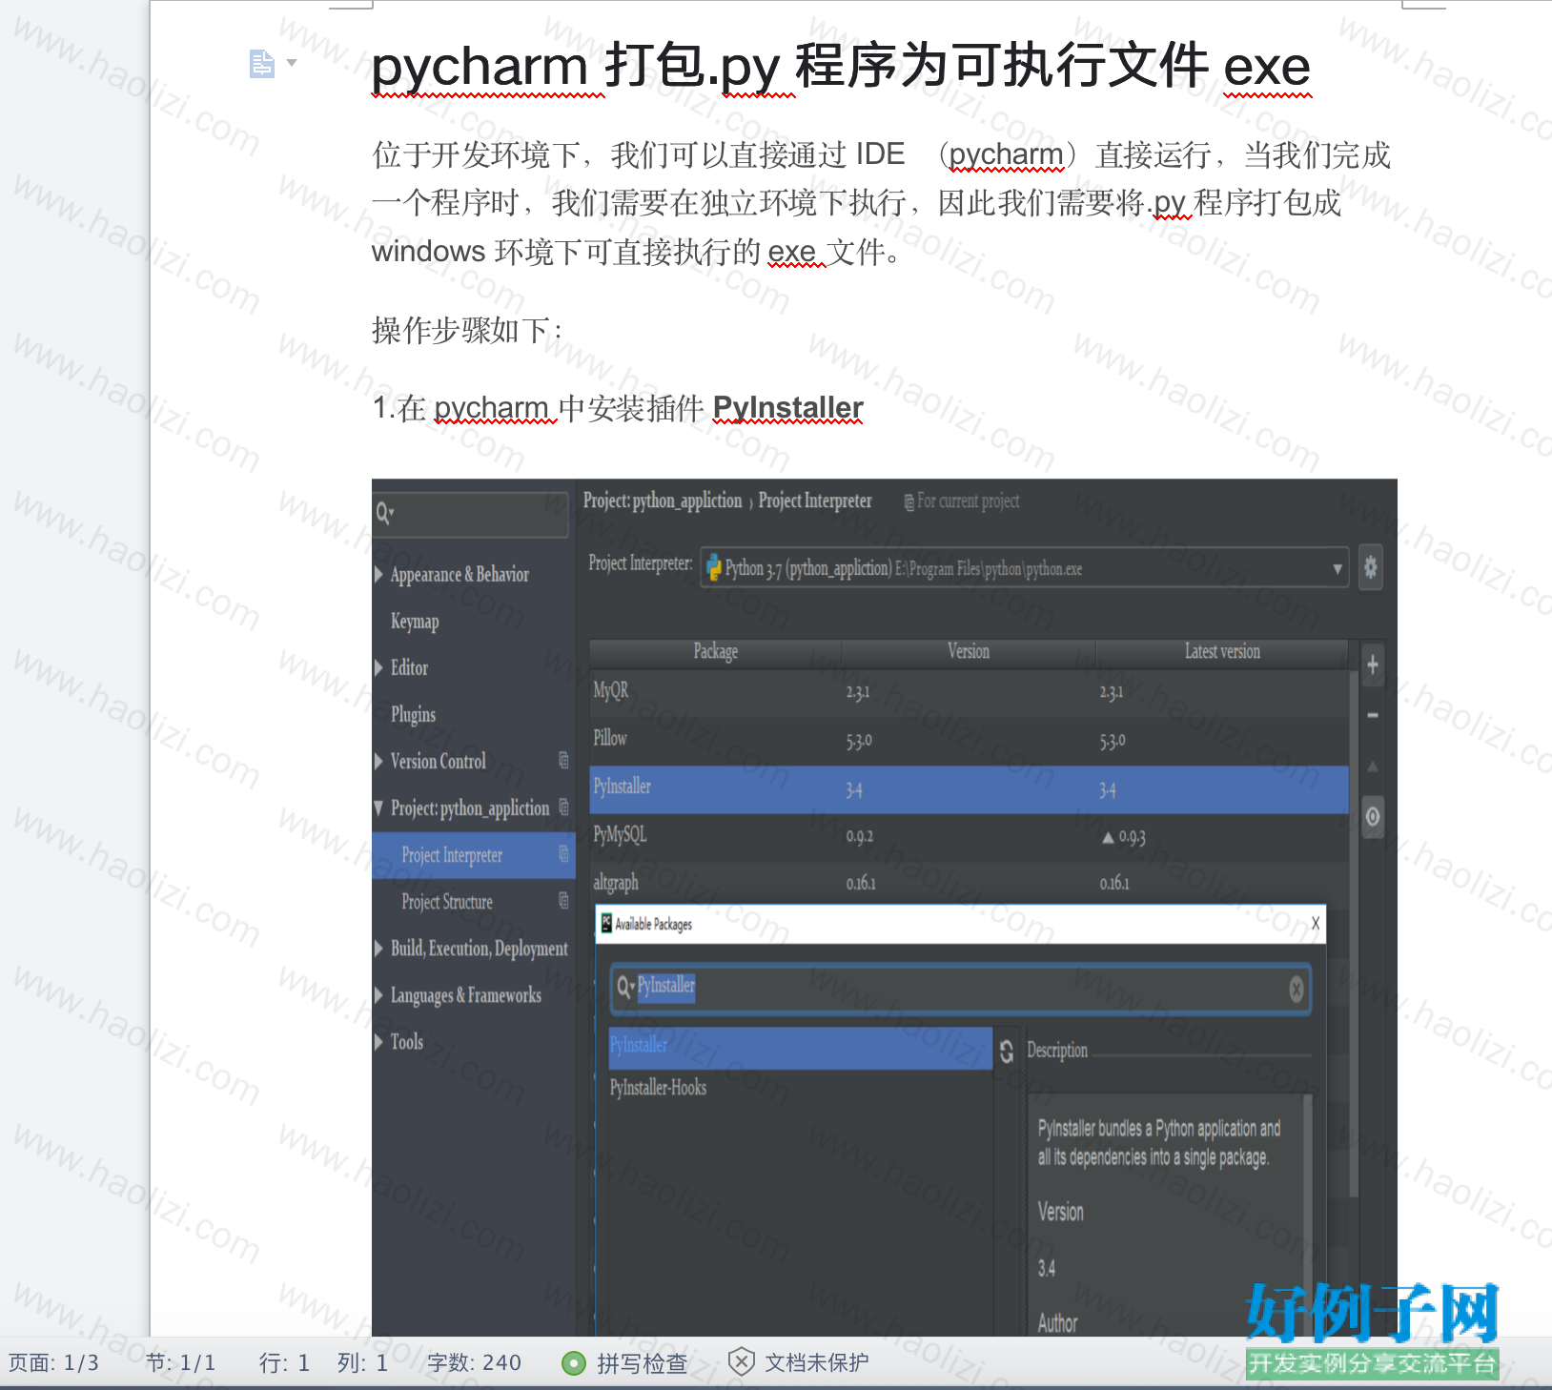Click the document title heading text

[841, 67]
